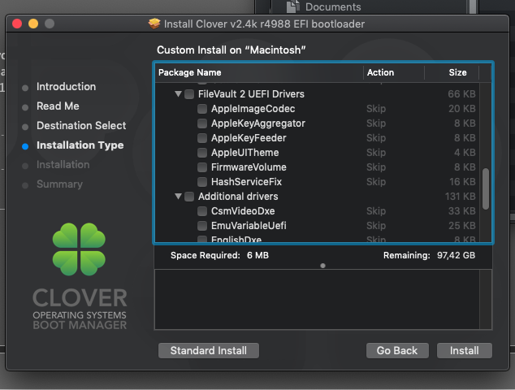Select the HashServiceFix checkbox

(x=202, y=182)
